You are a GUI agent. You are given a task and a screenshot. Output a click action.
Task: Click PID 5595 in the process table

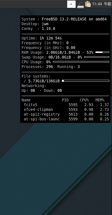point(73,105)
